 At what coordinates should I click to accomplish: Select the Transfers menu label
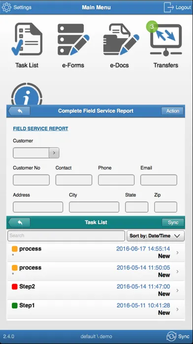[x=166, y=65]
